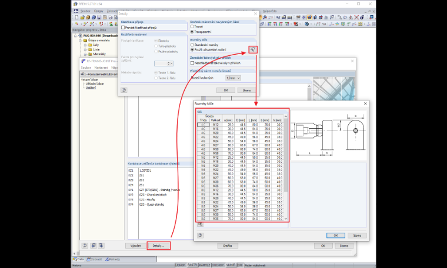Open the dropdown arrow beside the window layout icon
Viewport: 447px width, 268px height.
coord(364,24)
